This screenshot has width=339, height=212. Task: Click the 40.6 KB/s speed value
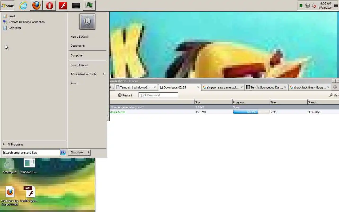(x=314, y=112)
